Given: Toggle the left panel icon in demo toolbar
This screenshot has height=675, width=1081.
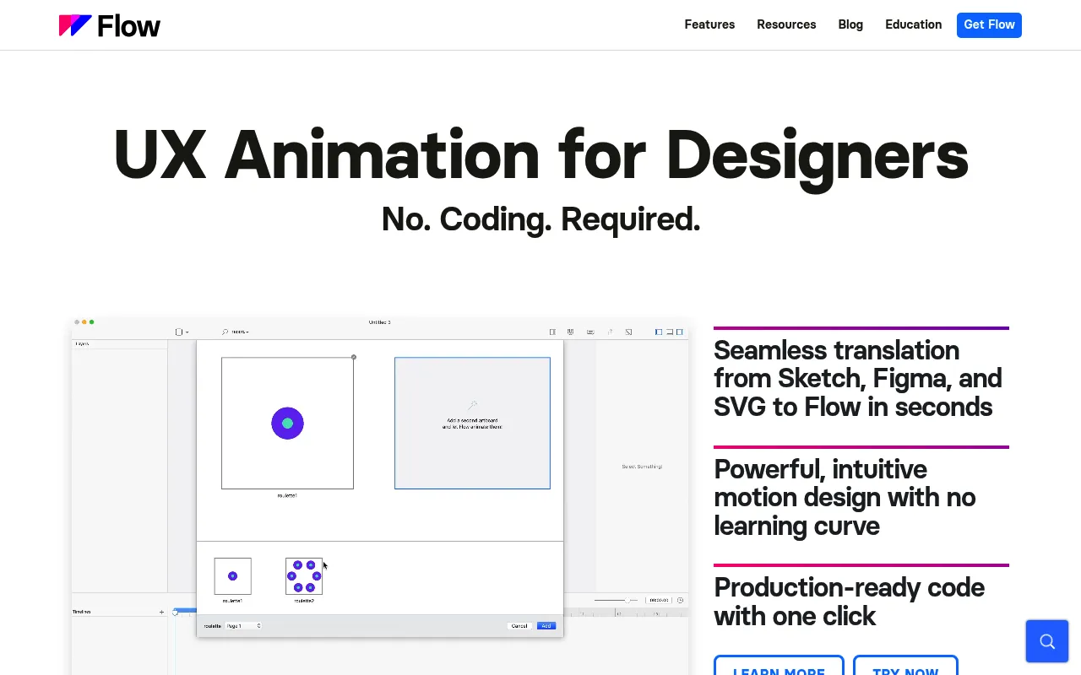Looking at the screenshot, I should click(659, 332).
